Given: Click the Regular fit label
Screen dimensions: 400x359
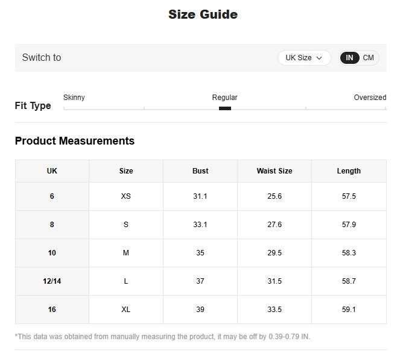Looking at the screenshot, I should pos(224,98).
